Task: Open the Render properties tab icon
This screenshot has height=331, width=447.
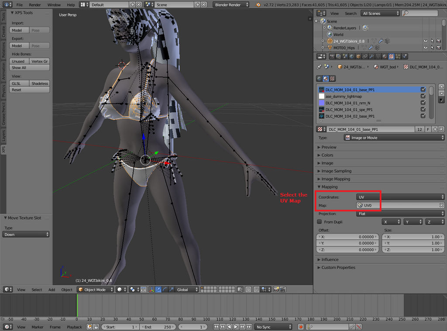Action: [x=332, y=56]
